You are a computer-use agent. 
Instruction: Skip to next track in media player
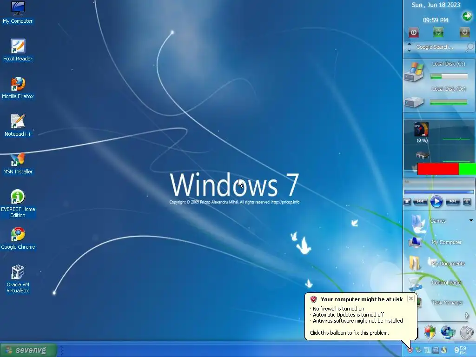click(x=453, y=201)
